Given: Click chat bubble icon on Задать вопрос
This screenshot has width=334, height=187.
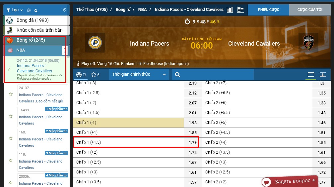Looking at the screenshot, I should [x=266, y=182].
